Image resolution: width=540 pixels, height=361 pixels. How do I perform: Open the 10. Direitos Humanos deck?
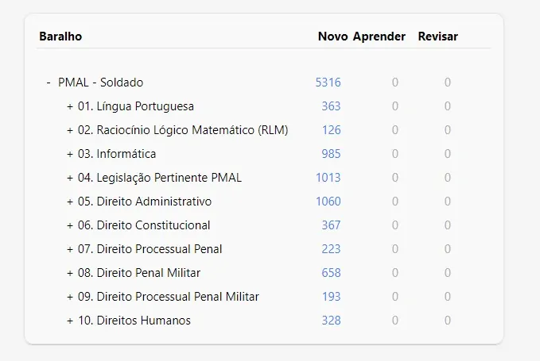click(x=134, y=320)
